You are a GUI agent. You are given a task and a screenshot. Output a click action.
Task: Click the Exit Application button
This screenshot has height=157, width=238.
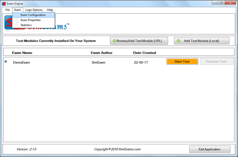pos(209,149)
